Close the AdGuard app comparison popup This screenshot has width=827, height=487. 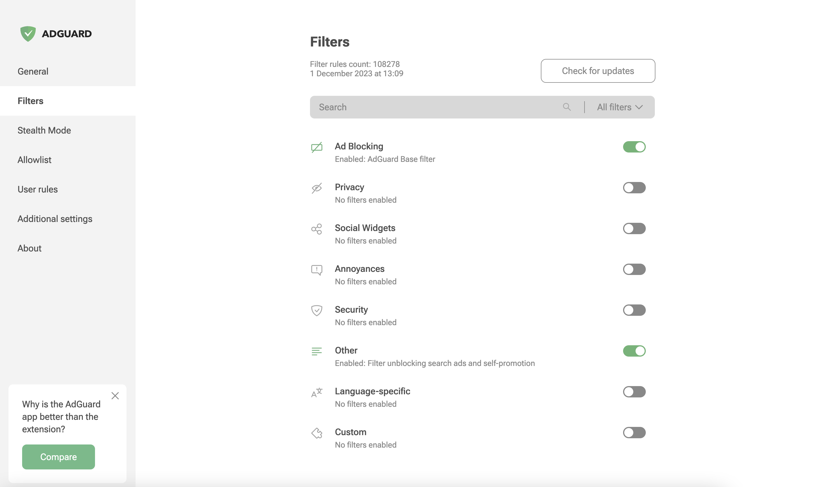(115, 395)
